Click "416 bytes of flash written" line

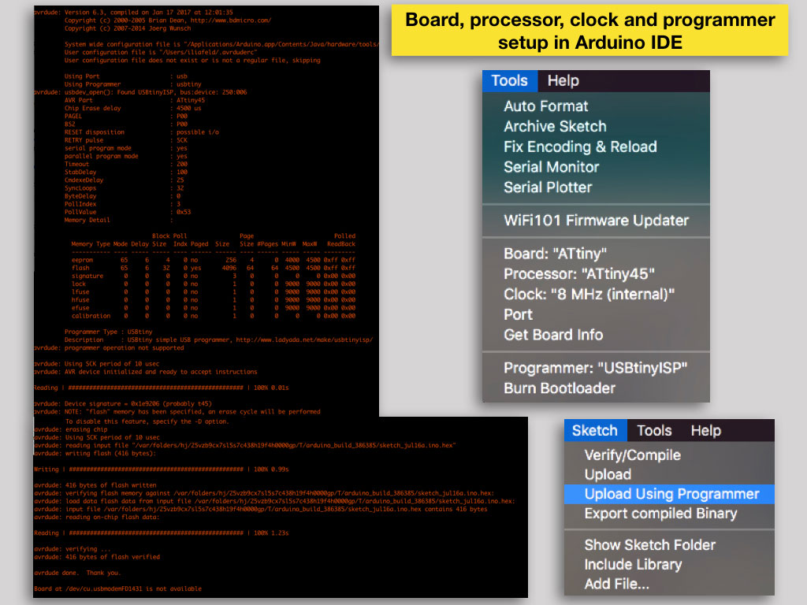tap(95, 485)
